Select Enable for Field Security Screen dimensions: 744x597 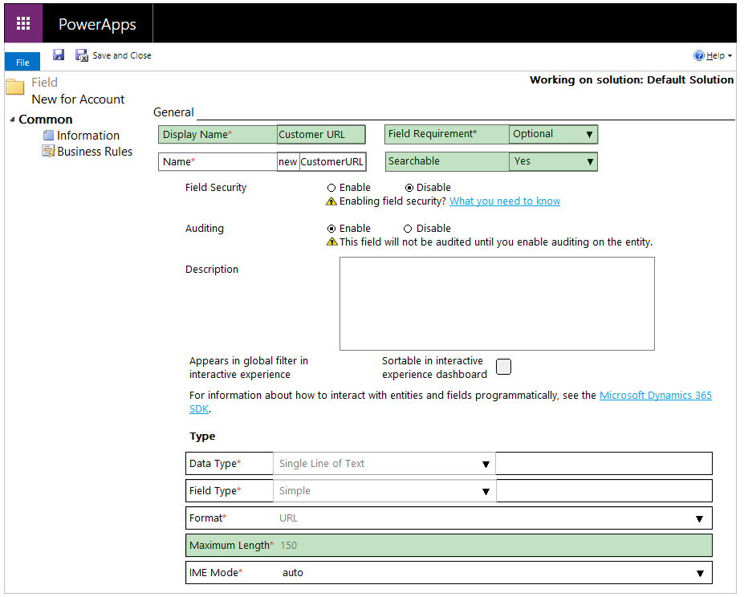[331, 188]
